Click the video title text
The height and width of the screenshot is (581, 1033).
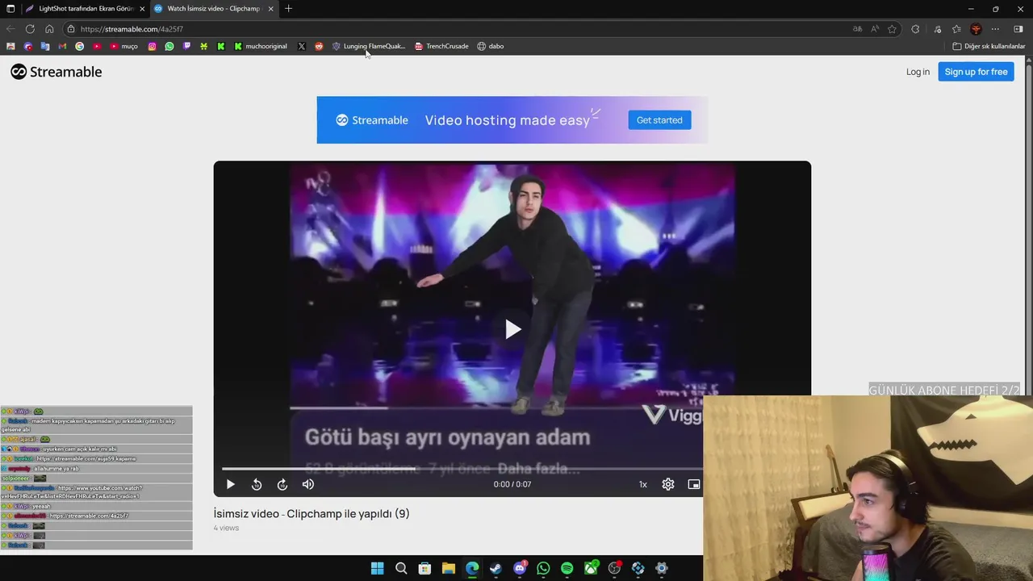coord(312,513)
